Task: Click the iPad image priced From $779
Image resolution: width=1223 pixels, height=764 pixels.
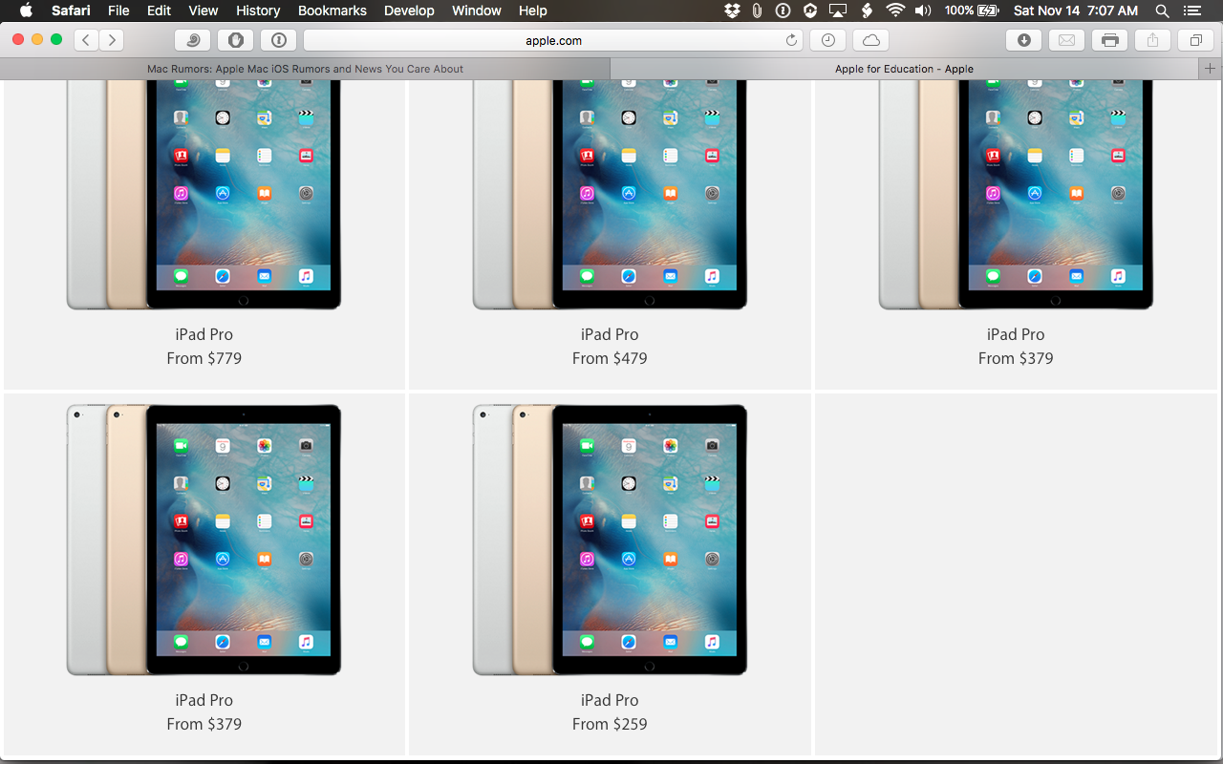Action: (204, 195)
